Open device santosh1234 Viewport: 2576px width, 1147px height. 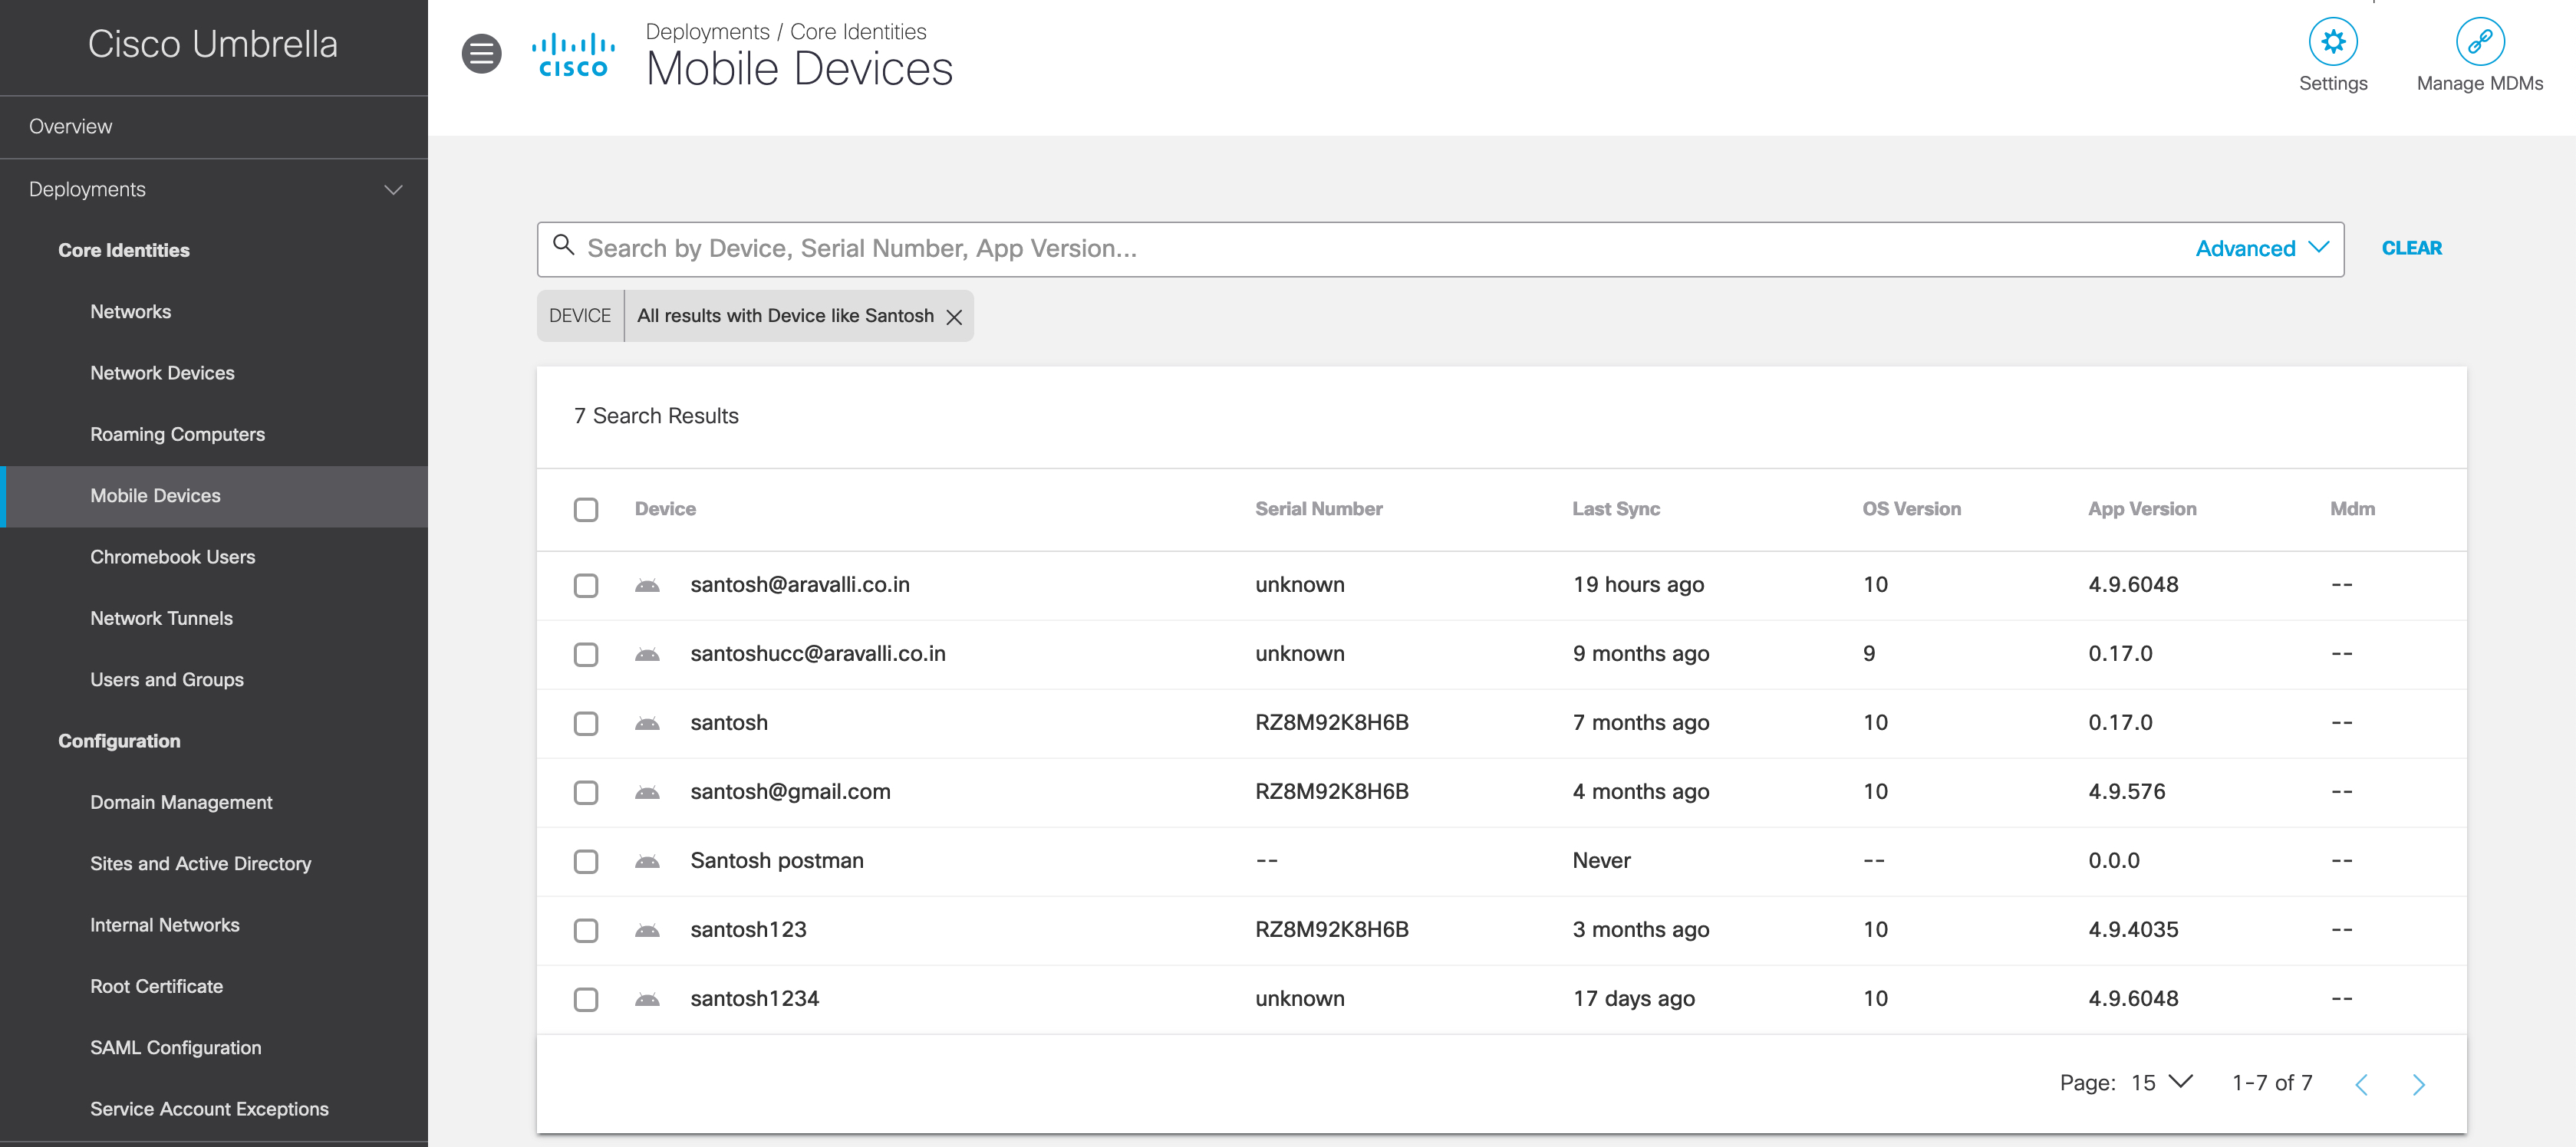pyautogui.click(x=754, y=999)
